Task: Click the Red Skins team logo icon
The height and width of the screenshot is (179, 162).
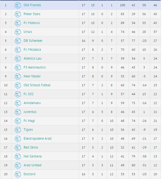Action: (x=18, y=147)
